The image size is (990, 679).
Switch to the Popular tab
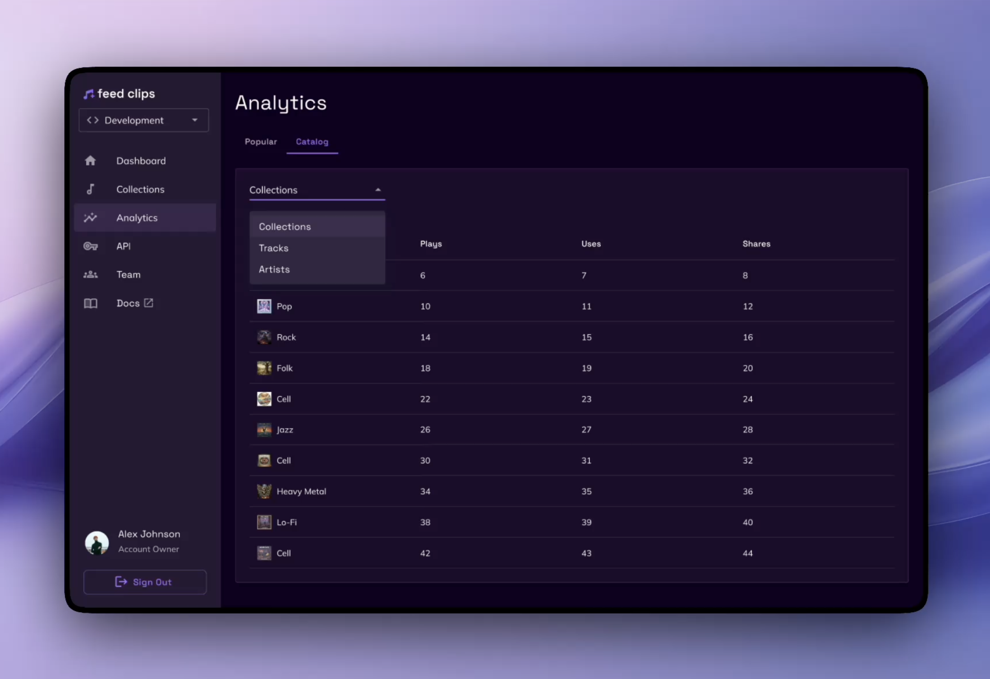[x=261, y=141]
